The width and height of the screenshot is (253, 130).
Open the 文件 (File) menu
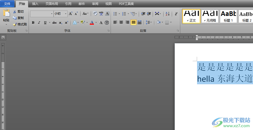7,4
